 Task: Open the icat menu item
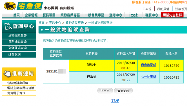134,15
